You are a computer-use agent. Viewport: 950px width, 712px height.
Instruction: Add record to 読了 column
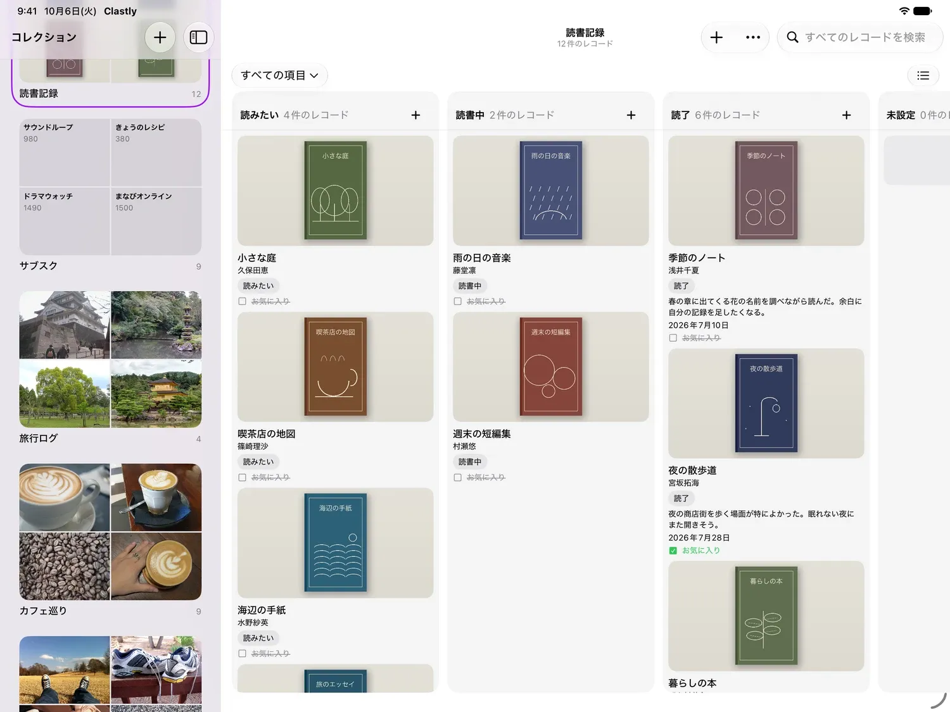[846, 115]
